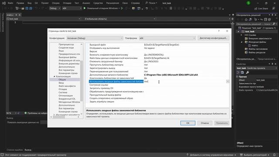Viewport: 279px width, 157px height.
Task: Click the search magnifier icon in Solution Explorer
Action: click(x=274, y=24)
